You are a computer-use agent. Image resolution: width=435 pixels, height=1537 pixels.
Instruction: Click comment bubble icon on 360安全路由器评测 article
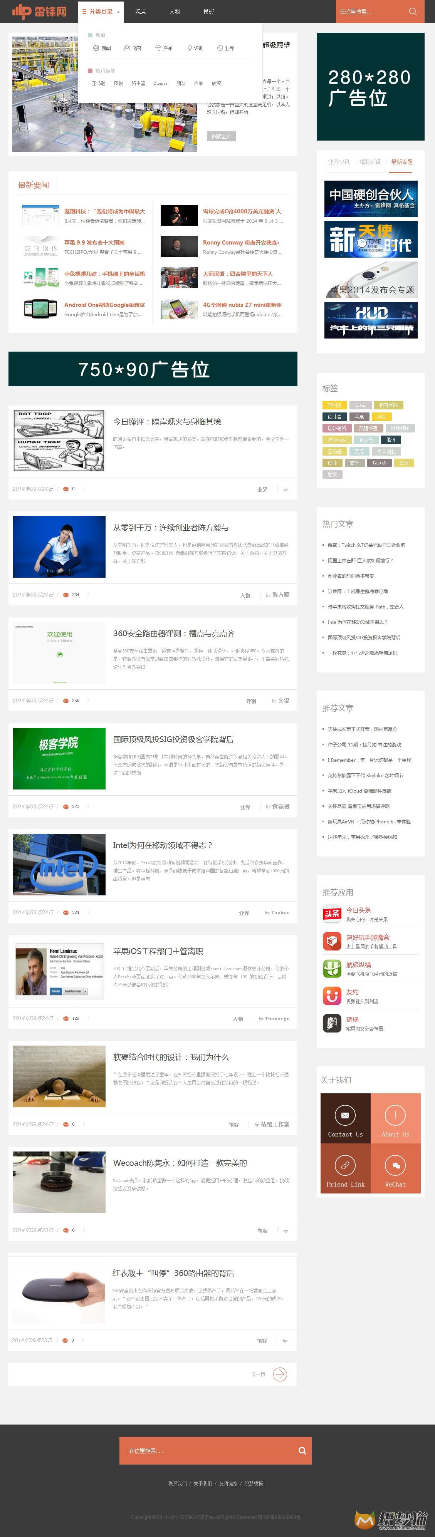pyautogui.click(x=66, y=701)
